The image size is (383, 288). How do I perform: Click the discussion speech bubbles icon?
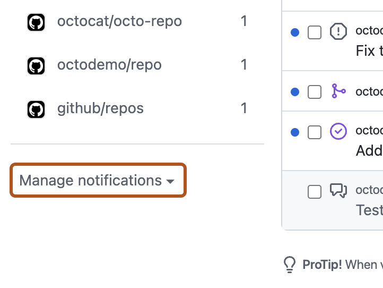coord(338,190)
